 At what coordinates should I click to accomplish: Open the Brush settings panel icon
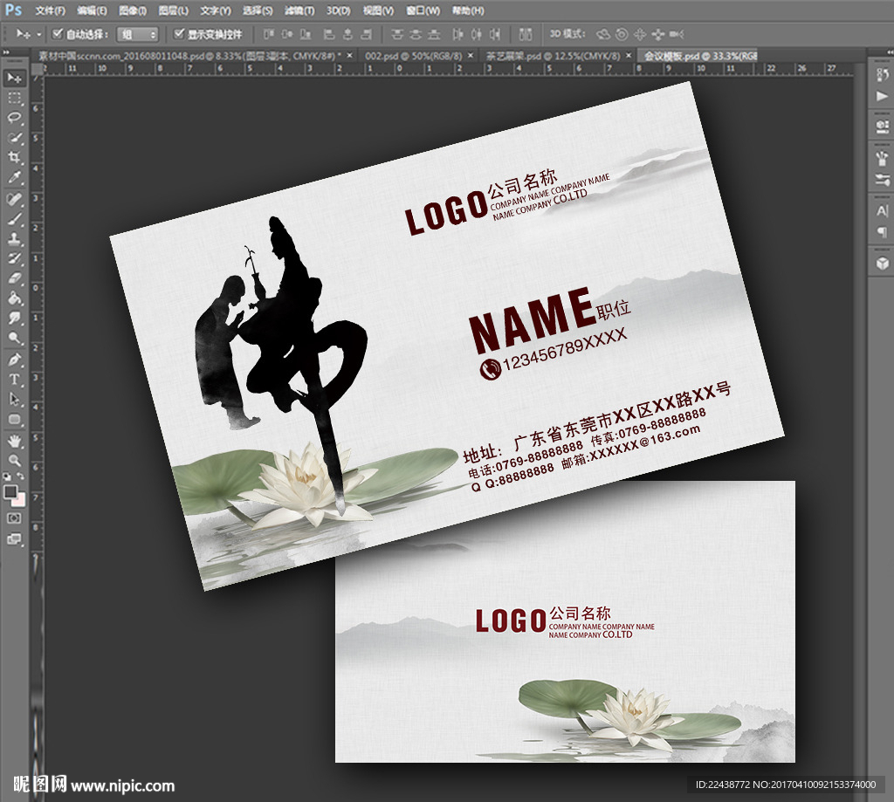pyautogui.click(x=882, y=180)
